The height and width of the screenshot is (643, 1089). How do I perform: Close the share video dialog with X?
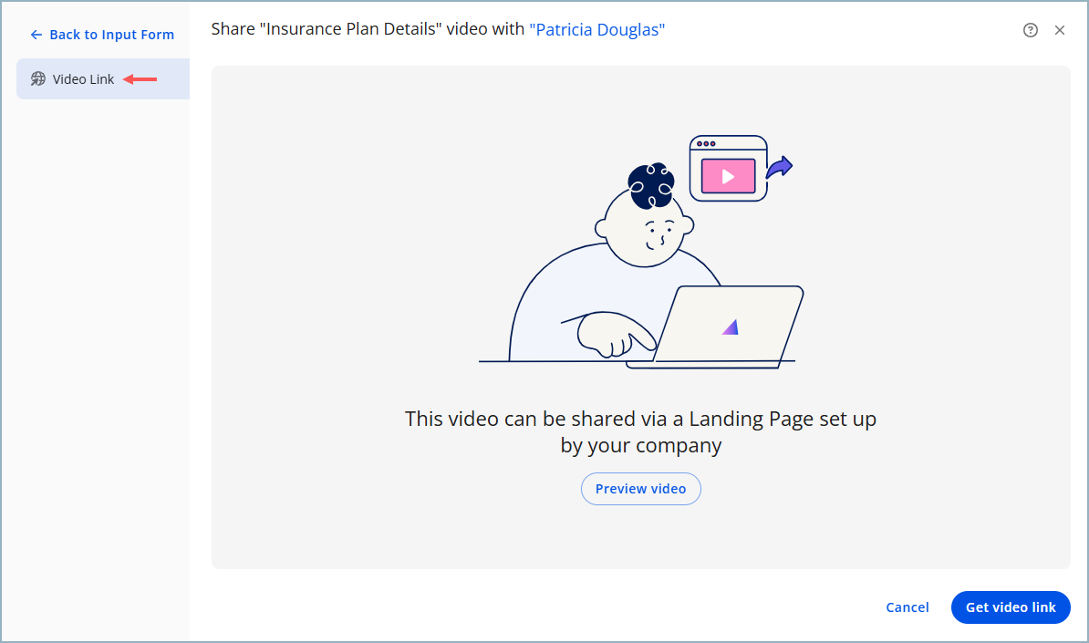pos(1060,30)
